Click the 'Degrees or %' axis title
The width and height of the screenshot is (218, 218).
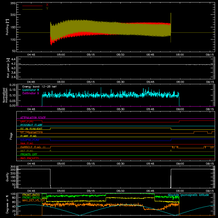[7, 204]
